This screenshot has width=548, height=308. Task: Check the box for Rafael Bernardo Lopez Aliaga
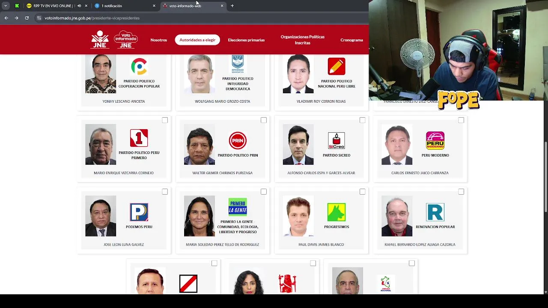[x=461, y=192]
